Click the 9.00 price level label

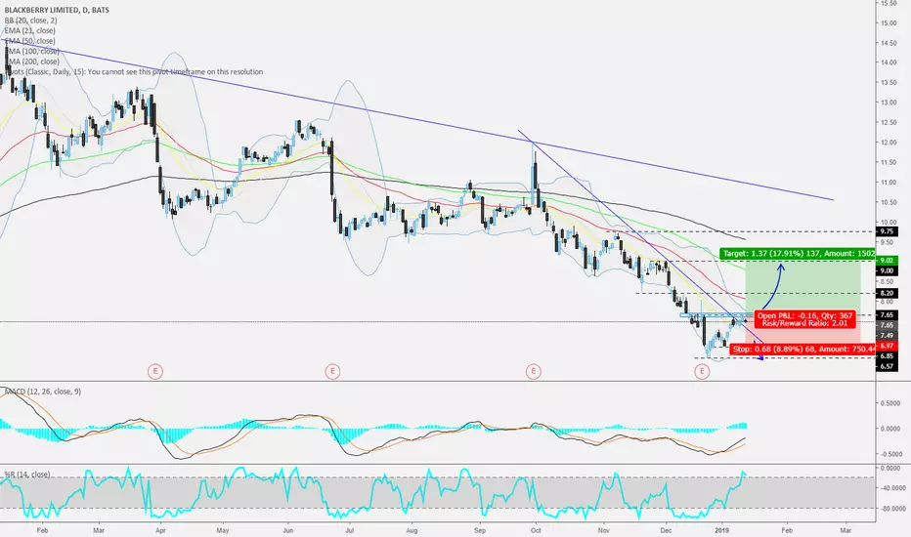pyautogui.click(x=888, y=270)
